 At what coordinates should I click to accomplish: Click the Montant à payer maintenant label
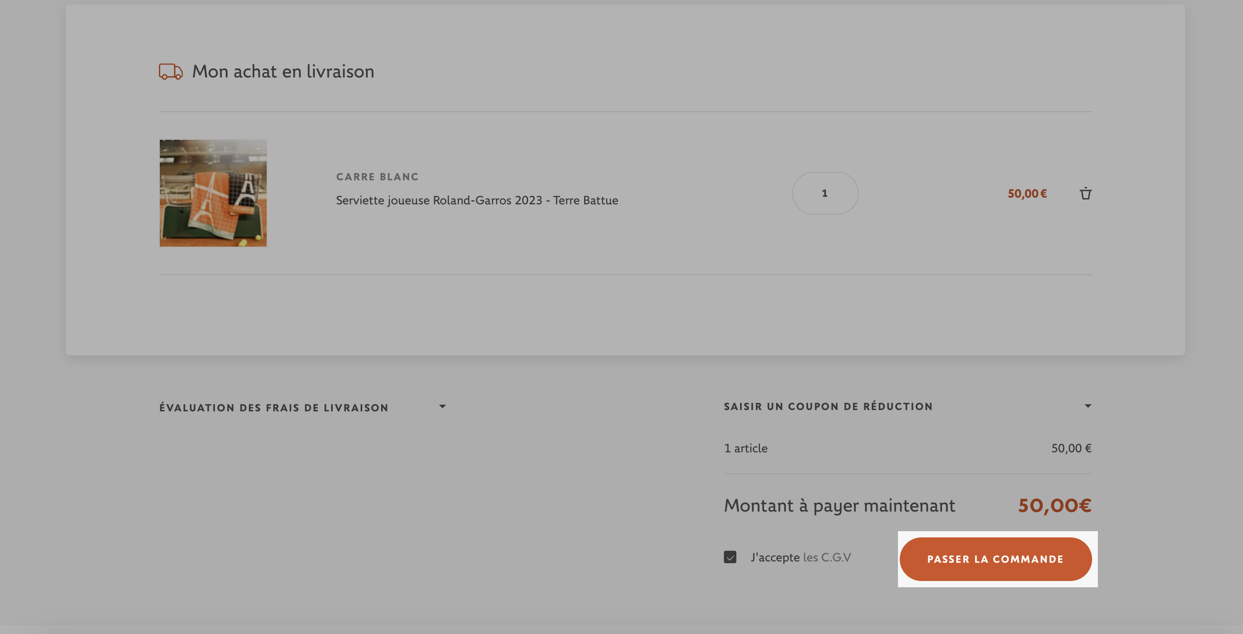[x=839, y=506]
